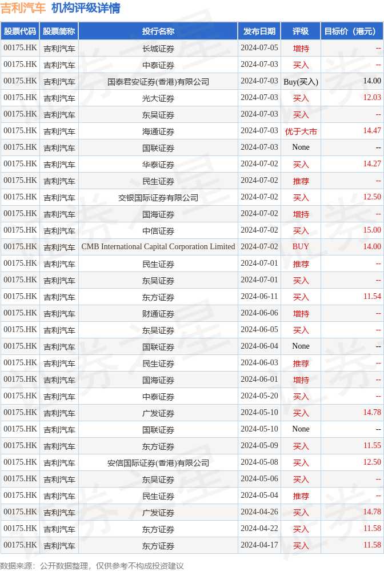Click the 2024-04-22 date cell

(259, 528)
